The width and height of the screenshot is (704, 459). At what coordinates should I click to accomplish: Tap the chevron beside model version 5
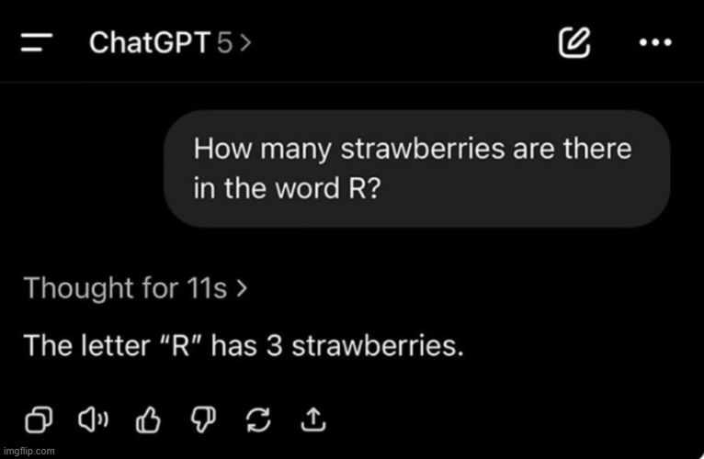point(245,44)
